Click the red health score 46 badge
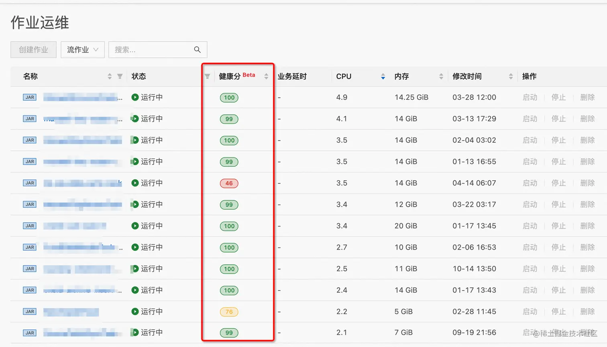This screenshot has height=347, width=607. click(x=229, y=183)
